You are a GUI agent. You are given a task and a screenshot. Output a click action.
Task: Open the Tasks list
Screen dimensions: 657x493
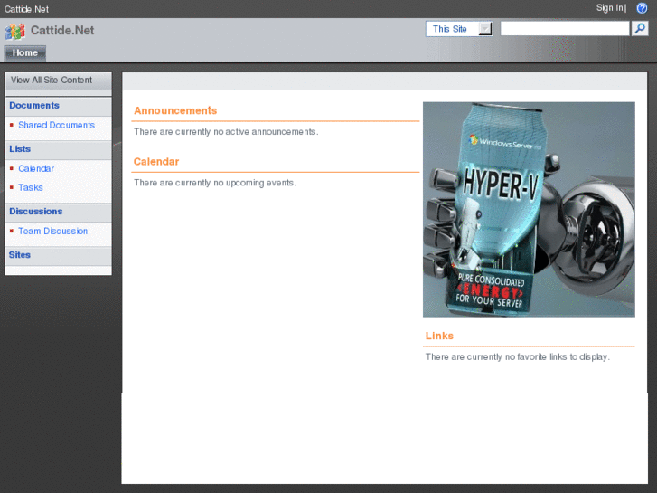[x=31, y=188]
